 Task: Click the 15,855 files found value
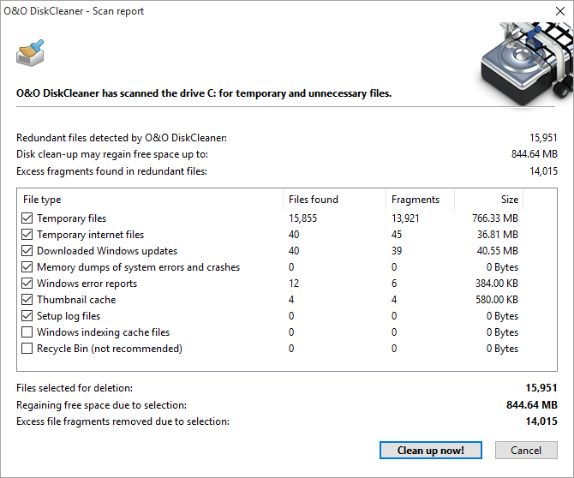coord(302,218)
